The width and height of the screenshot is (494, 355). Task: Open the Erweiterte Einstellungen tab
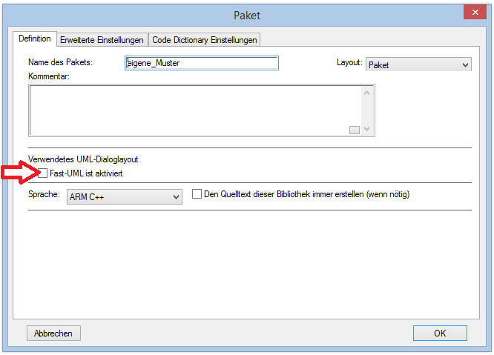tap(102, 40)
